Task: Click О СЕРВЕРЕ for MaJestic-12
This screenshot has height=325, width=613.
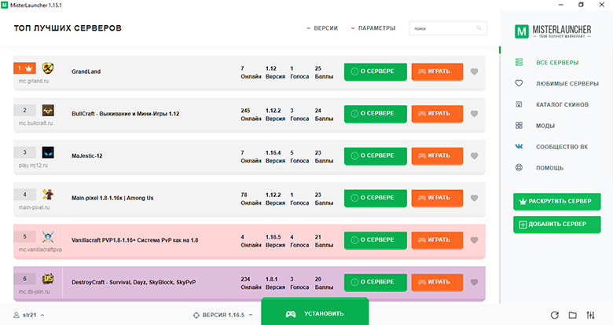Action: (x=376, y=156)
